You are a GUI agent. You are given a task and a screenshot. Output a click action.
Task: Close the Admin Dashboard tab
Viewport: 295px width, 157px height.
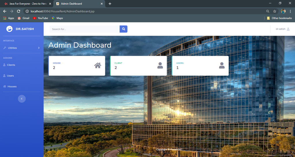pos(102,3)
